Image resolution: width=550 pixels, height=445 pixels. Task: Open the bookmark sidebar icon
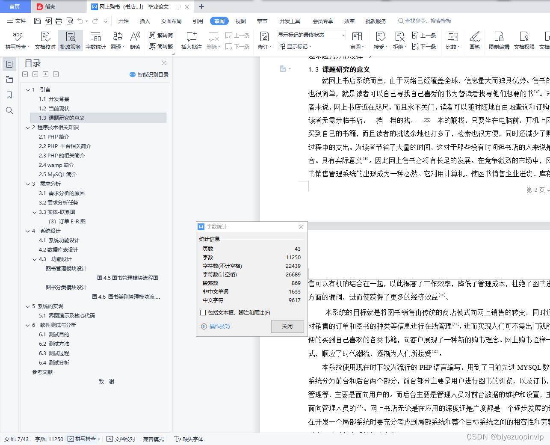coord(9,95)
